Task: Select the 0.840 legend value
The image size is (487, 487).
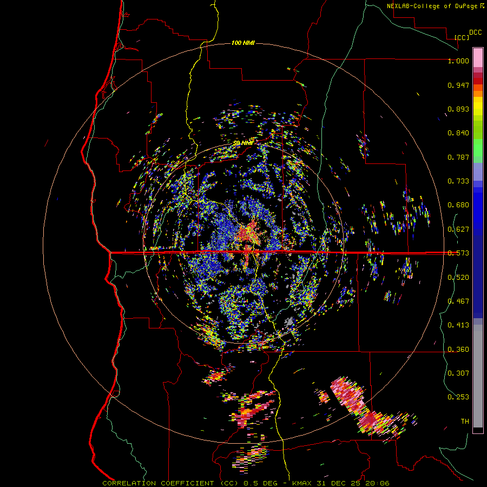Action: 458,133
